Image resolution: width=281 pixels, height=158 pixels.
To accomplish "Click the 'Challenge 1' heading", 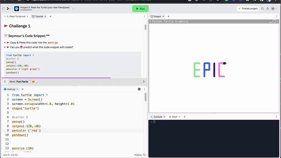I will (x=19, y=26).
